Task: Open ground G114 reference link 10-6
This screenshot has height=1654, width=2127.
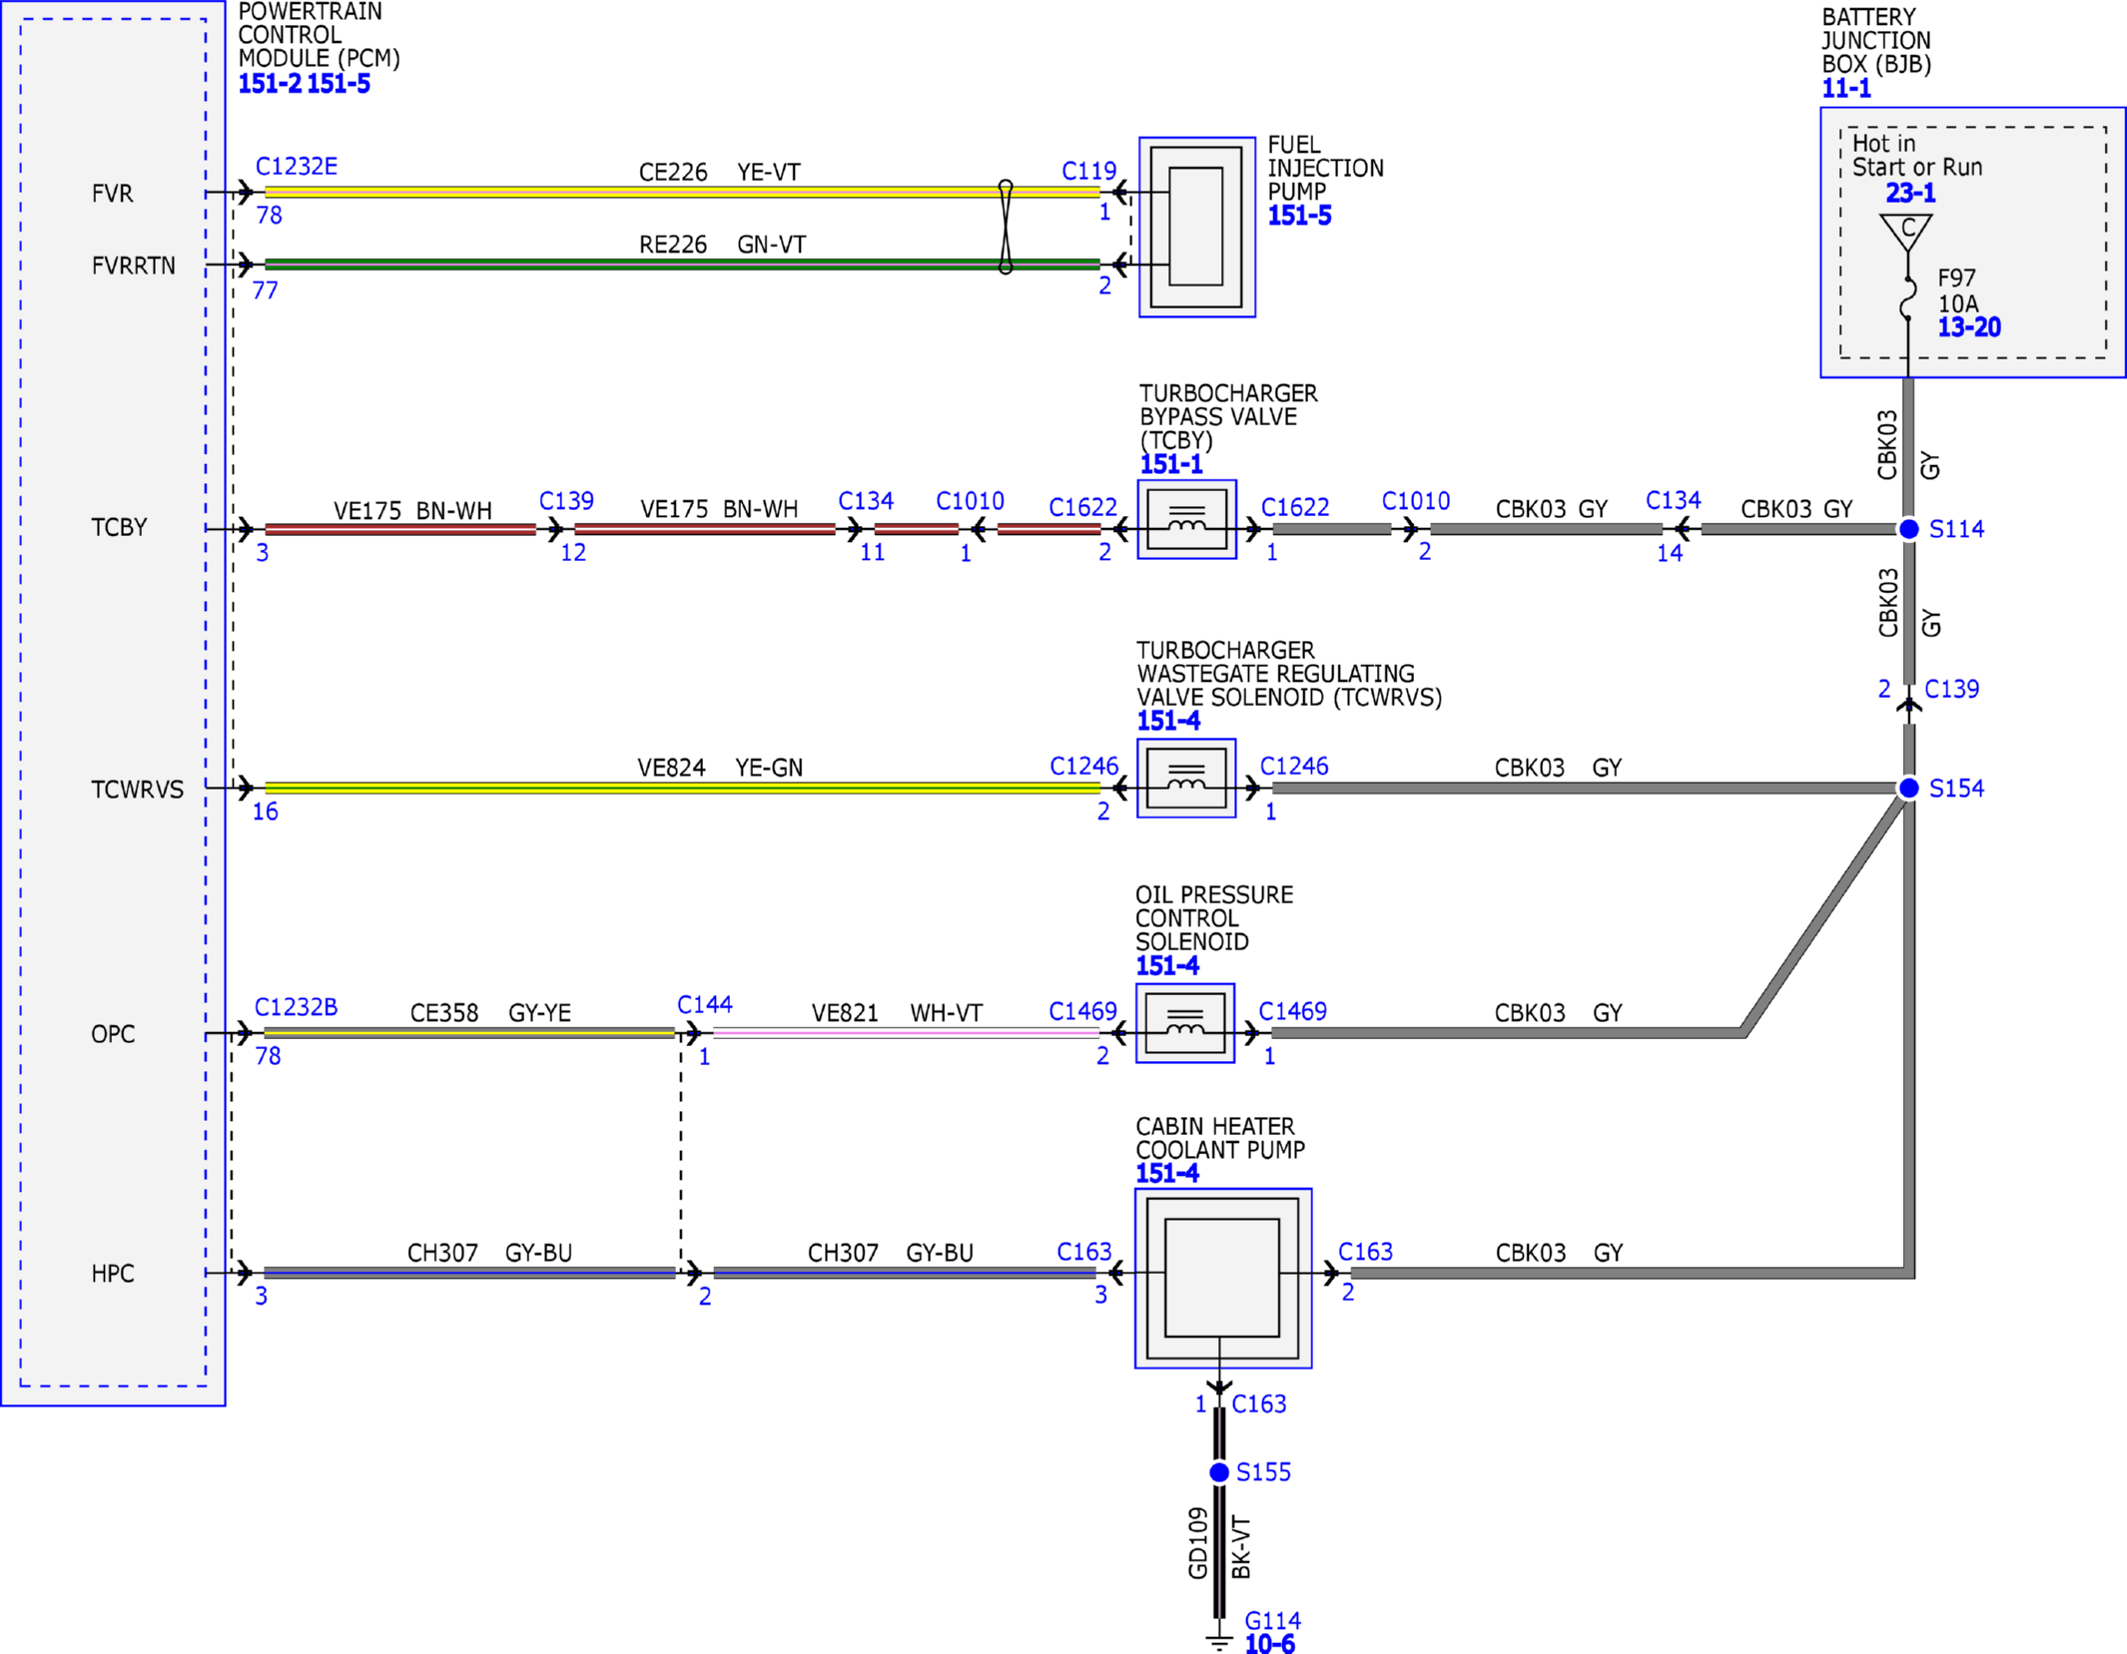Action: click(1269, 1643)
